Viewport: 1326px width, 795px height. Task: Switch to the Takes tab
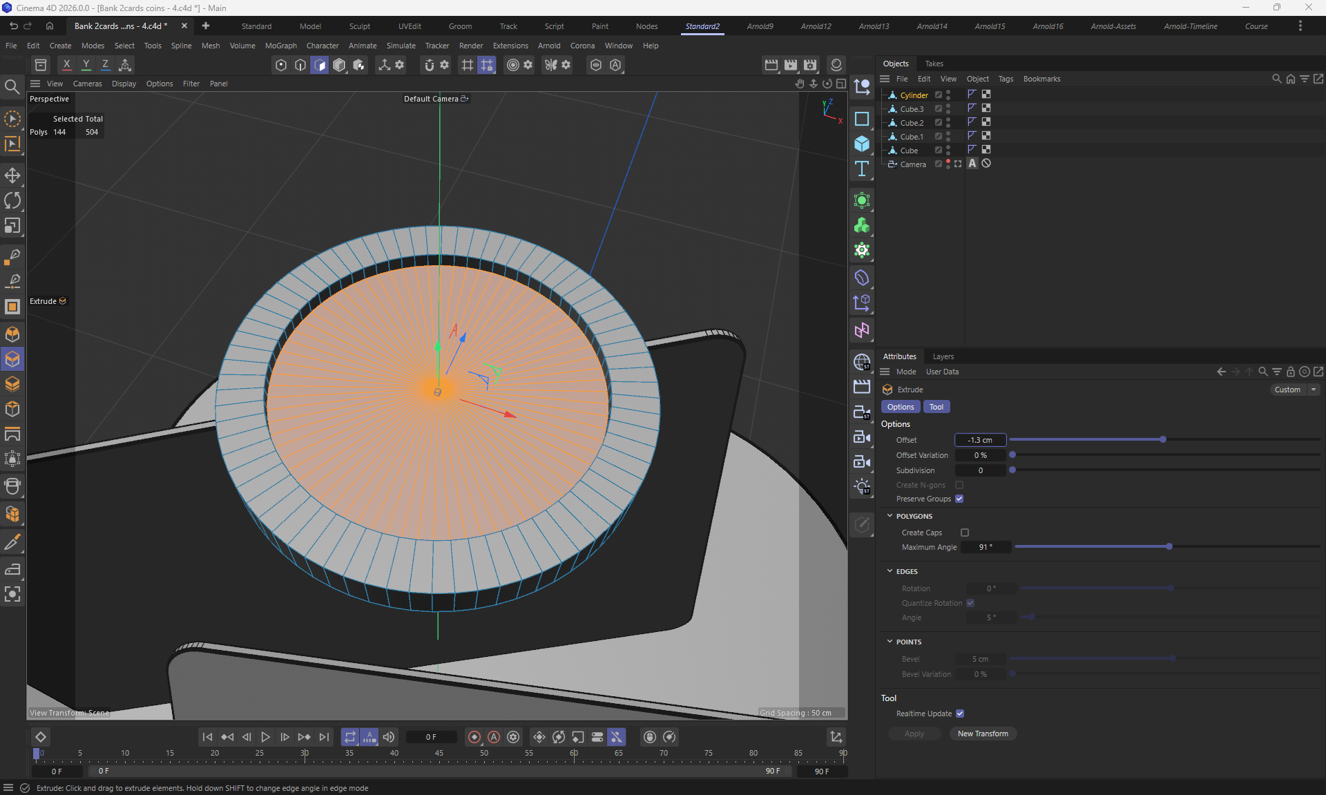click(934, 64)
